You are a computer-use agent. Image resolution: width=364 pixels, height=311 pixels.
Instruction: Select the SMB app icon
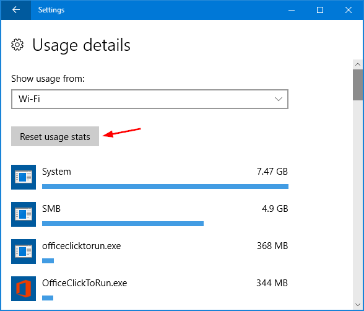(x=24, y=214)
